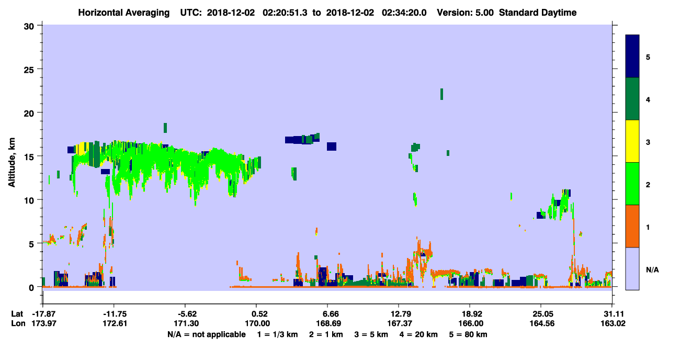Viewport: 680px width, 349px height.
Task: Click the dark green level 4 legend swatch
Action: [x=632, y=99]
